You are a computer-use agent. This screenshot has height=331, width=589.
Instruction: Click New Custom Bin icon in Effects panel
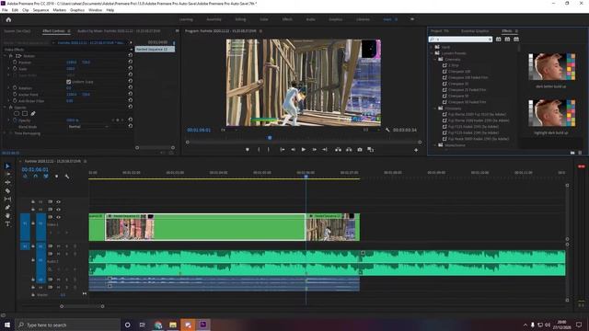click(572, 153)
